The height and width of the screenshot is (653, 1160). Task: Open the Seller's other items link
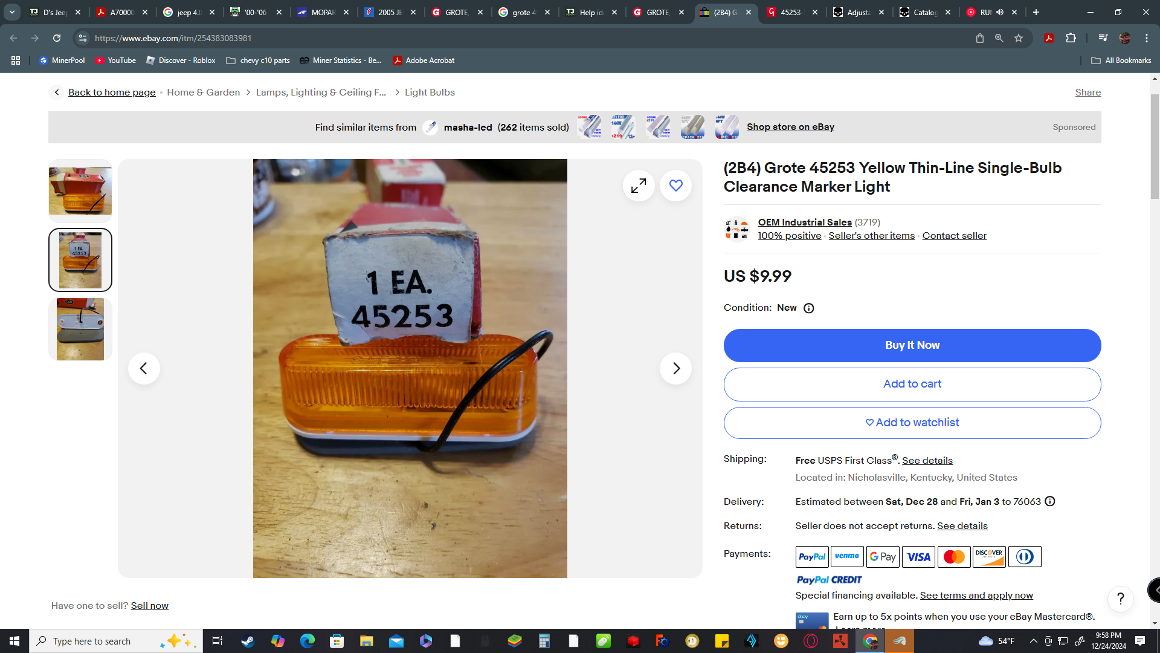coord(871,236)
